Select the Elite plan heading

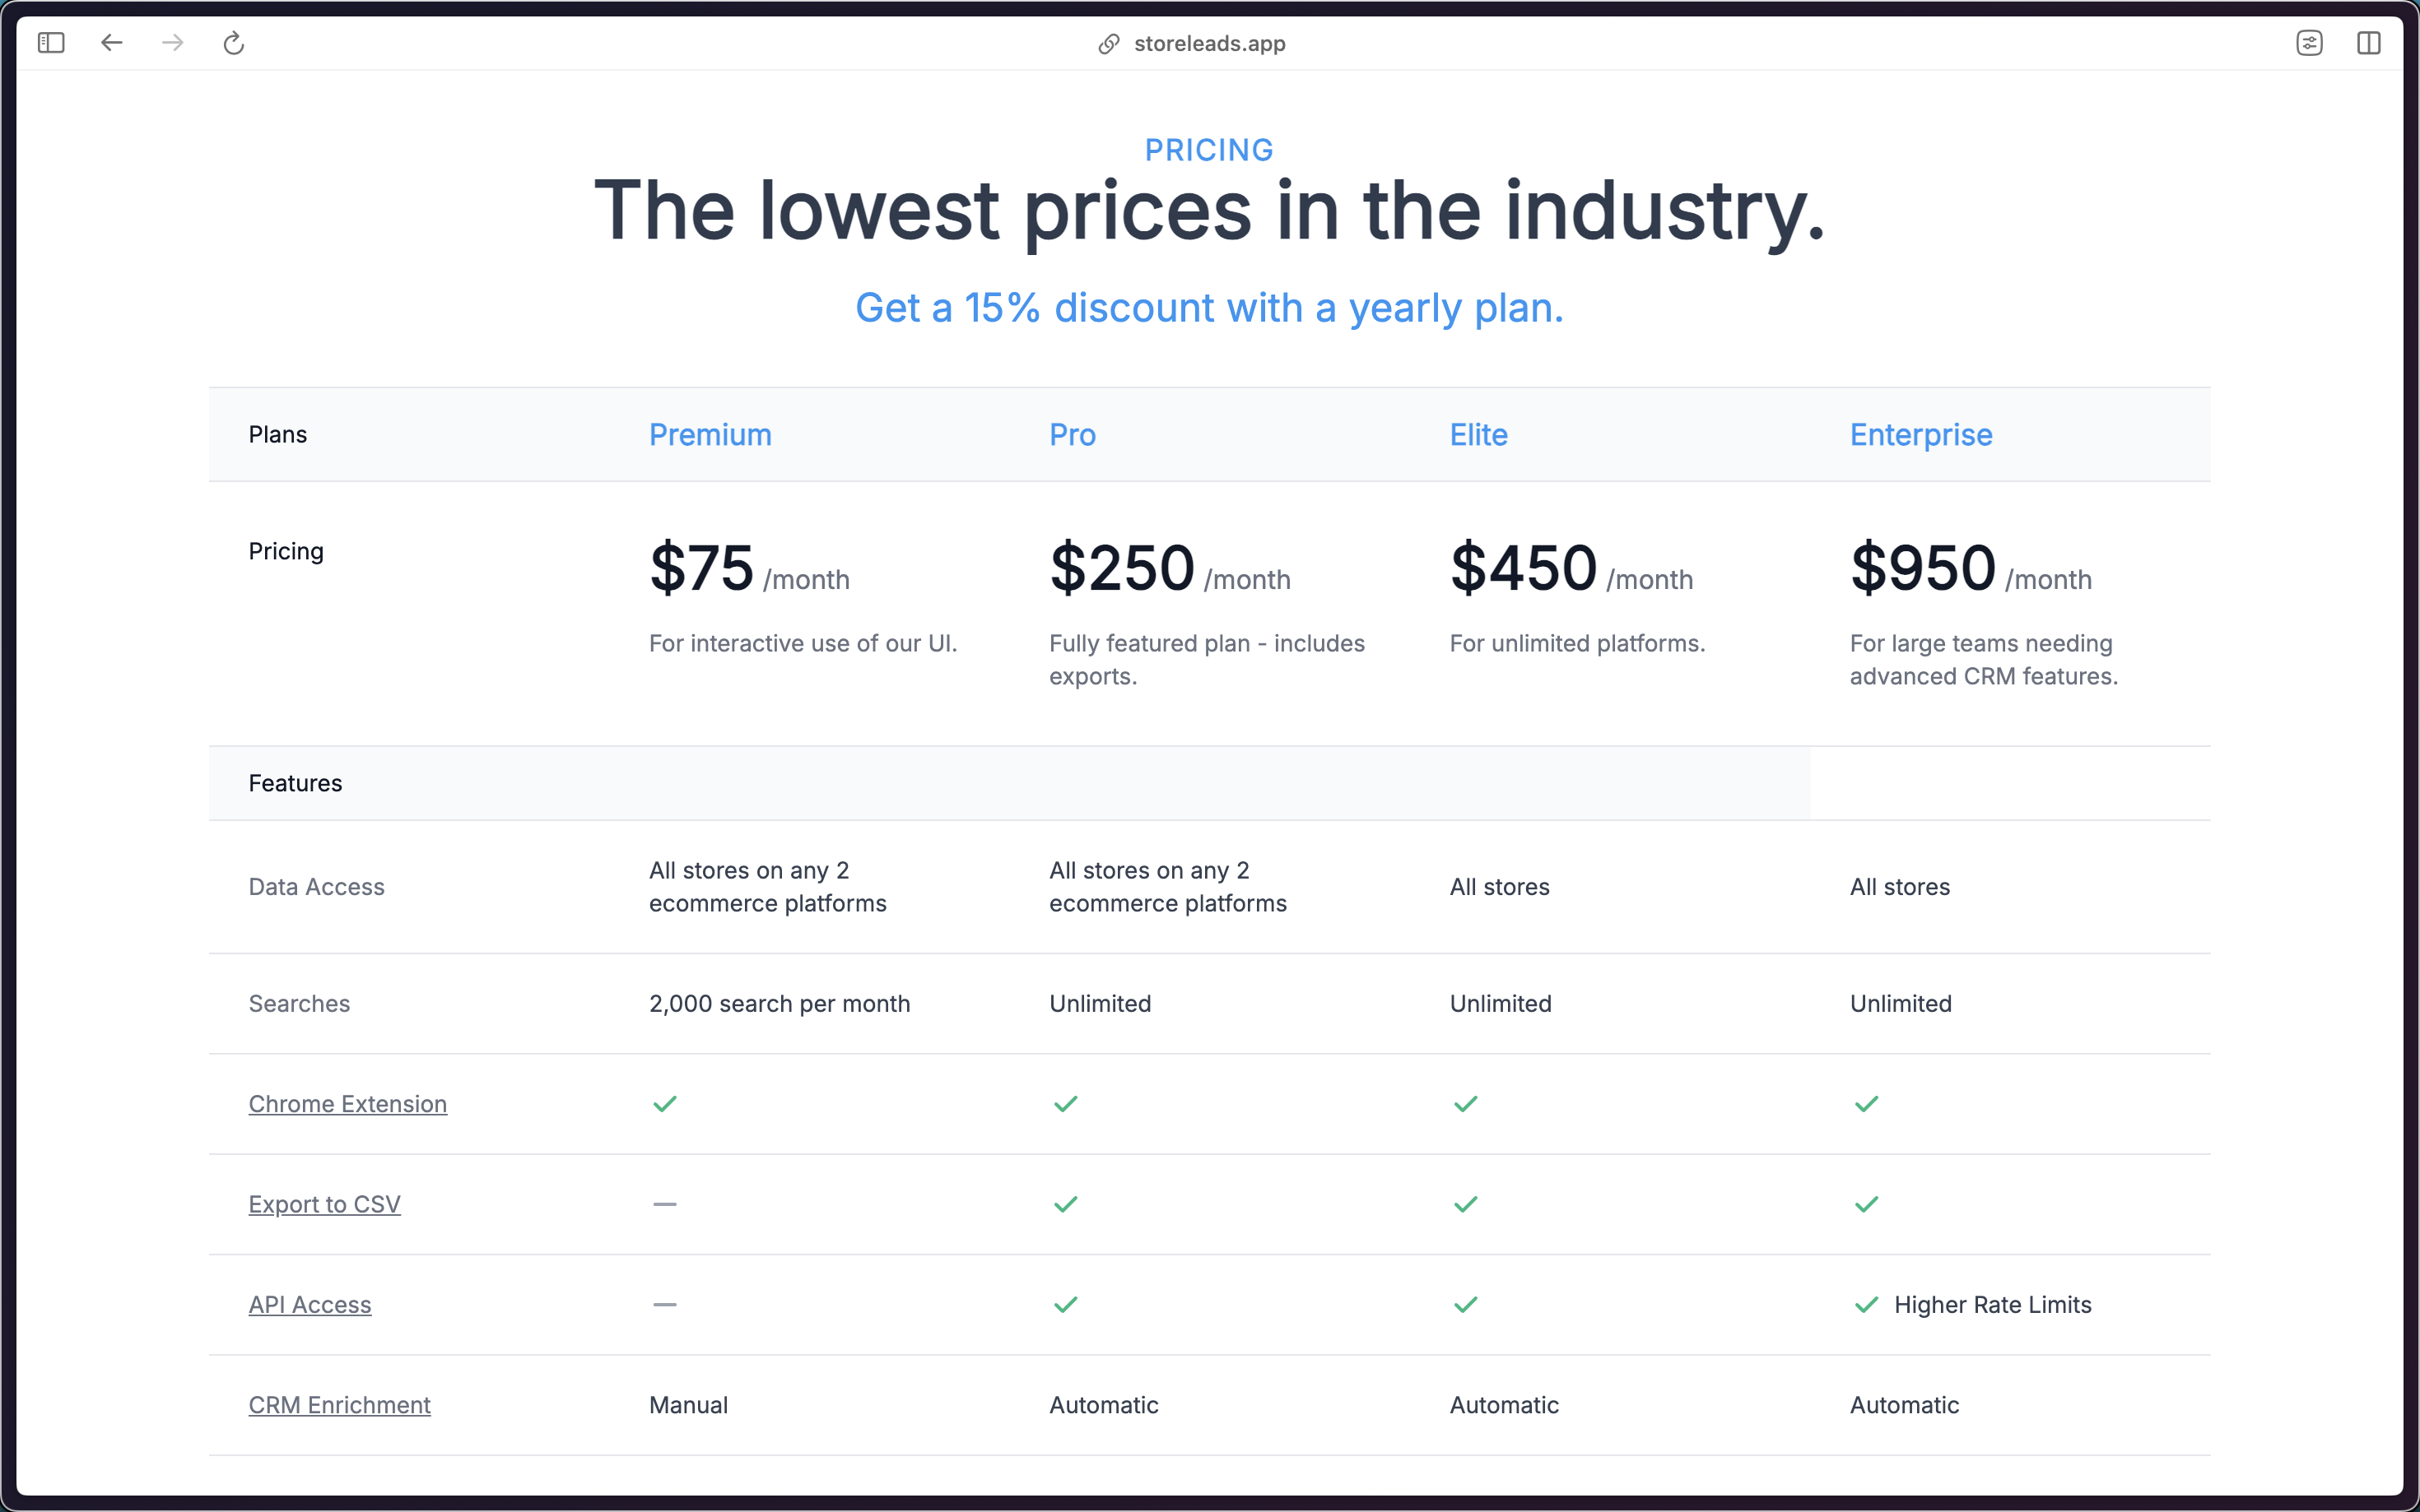pos(1478,435)
